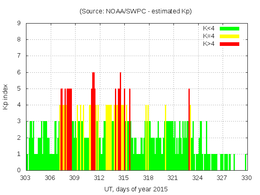Click x-axis tick label 303
The height and width of the screenshot is (195, 260).
26,178
